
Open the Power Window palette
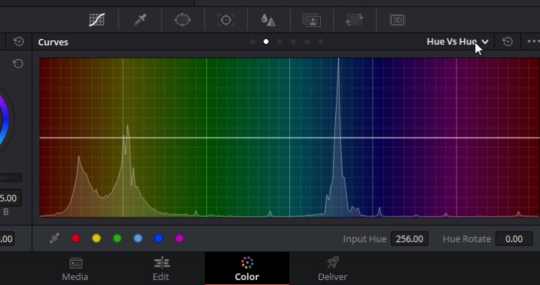coord(182,20)
